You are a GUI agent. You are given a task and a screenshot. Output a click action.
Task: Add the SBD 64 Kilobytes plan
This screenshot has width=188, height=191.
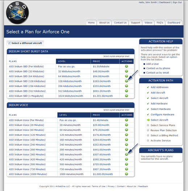pyautogui.click(x=126, y=76)
